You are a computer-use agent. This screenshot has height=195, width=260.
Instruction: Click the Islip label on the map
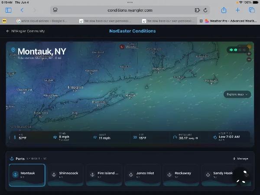(75, 113)
